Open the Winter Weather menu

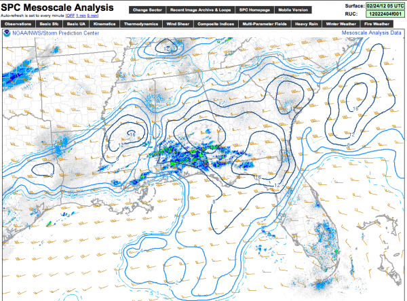[341, 24]
